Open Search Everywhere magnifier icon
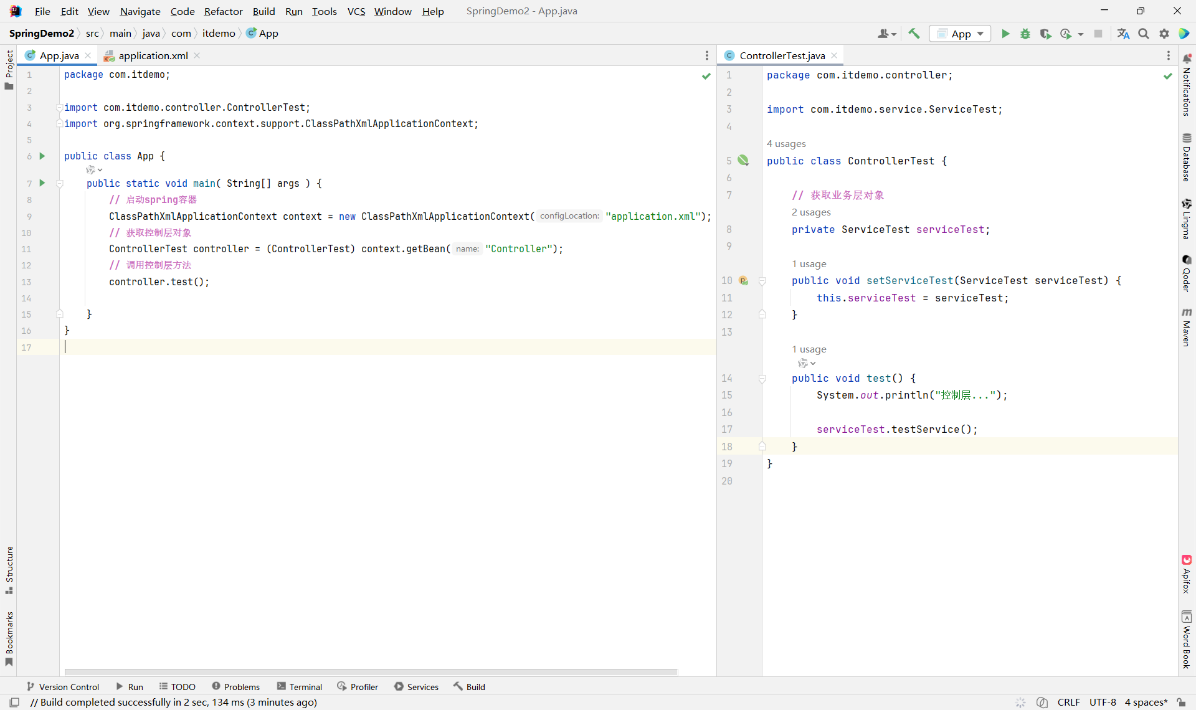The width and height of the screenshot is (1196, 710). (x=1144, y=34)
